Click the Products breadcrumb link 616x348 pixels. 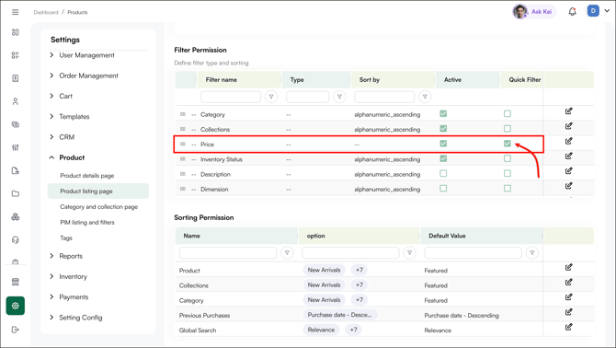77,12
